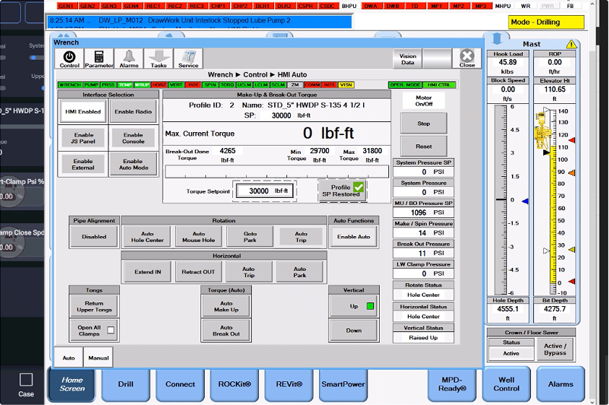Toggle HMI Enabled interface
Screen dimensions: 609x405
[82, 112]
